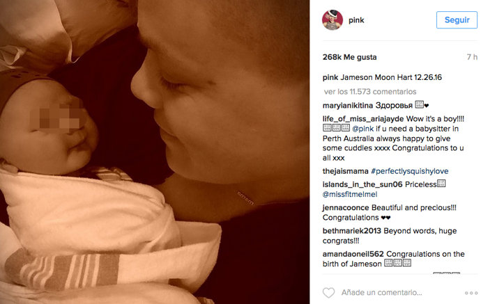Open bethmariek2013's profile
Image resolution: width=481 pixels, height=304 pixels.
pyautogui.click(x=351, y=231)
